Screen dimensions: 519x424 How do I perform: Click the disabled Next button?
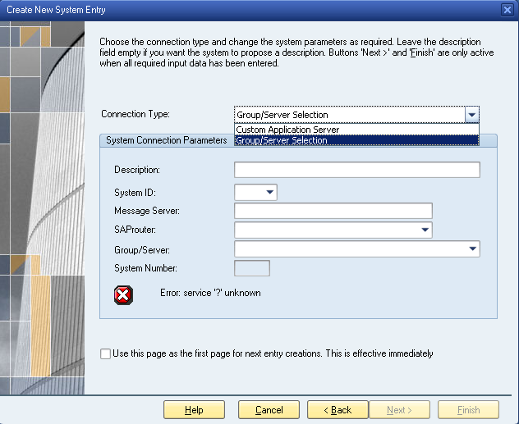pyautogui.click(x=399, y=410)
